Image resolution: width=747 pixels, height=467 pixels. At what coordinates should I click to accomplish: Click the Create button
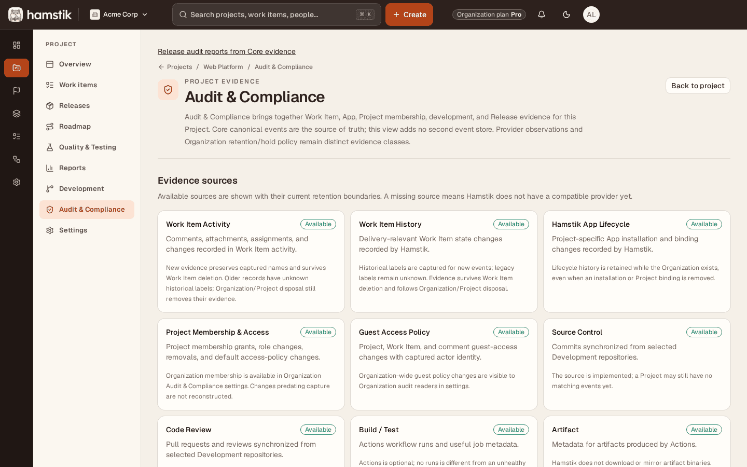(409, 15)
